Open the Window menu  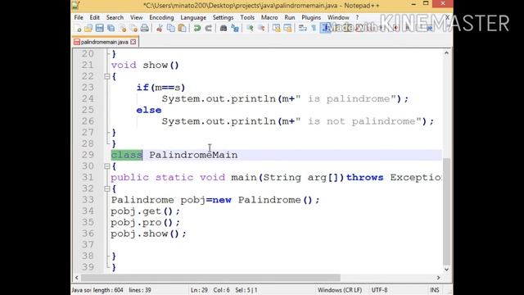pyautogui.click(x=338, y=17)
